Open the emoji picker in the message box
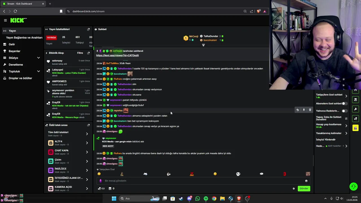Screen dimensions: 361x203 point(306,181)
